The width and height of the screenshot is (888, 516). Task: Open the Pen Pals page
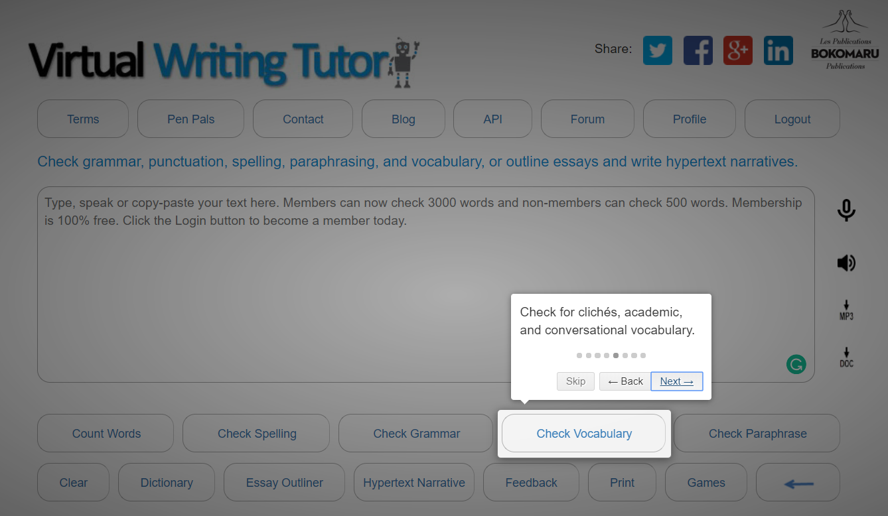[190, 119]
